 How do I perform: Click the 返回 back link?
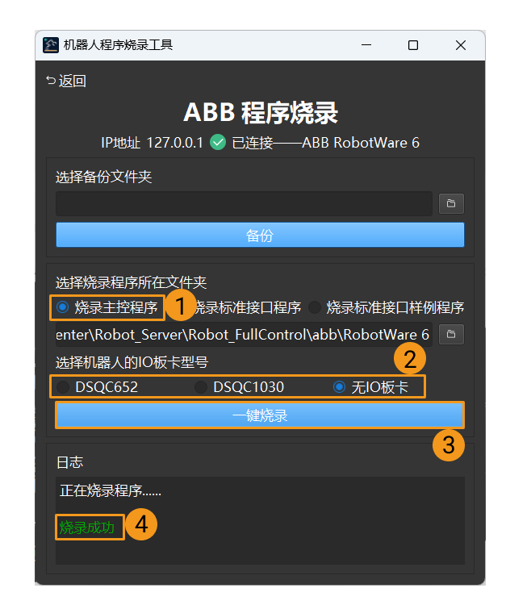(66, 81)
